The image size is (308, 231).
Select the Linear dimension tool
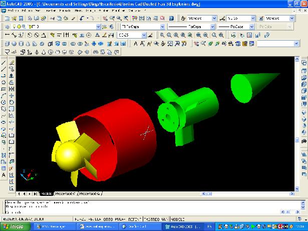pos(7,35)
